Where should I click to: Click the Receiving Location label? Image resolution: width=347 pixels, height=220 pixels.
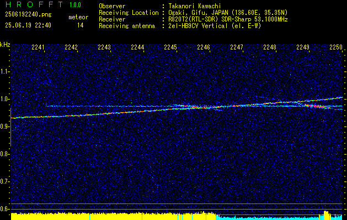[x=129, y=13]
